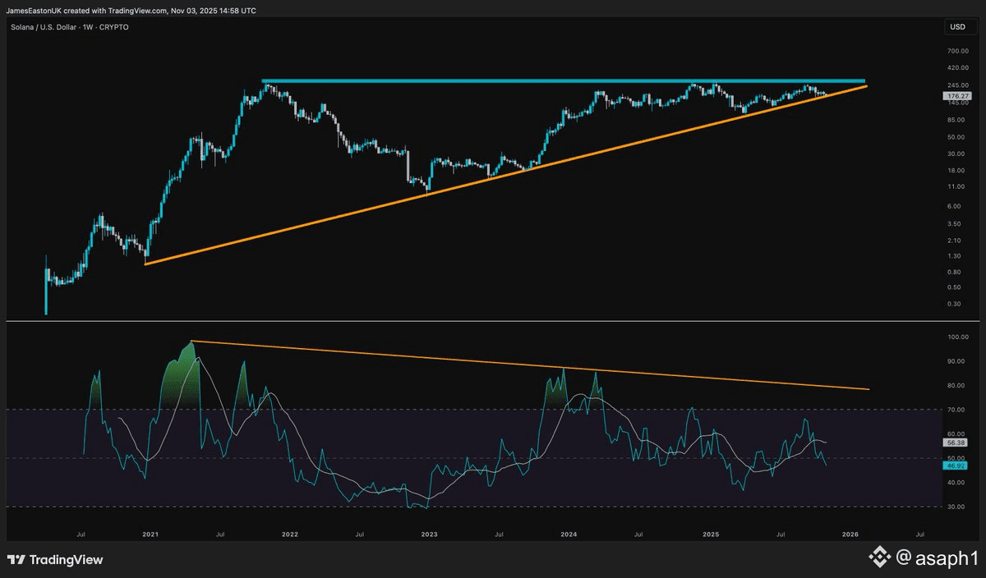Click the Solana / U.S. Dollar symbol title
986x578 pixels.
click(x=43, y=27)
